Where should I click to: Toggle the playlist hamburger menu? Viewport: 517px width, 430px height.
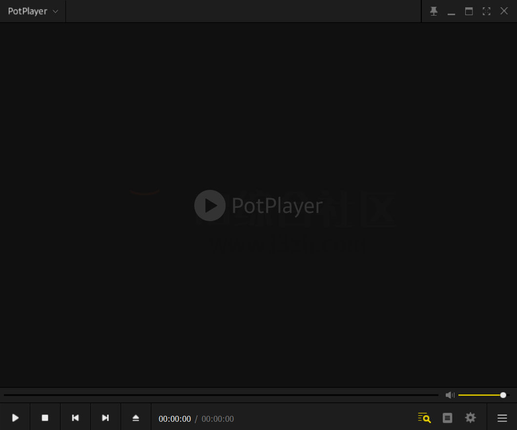pyautogui.click(x=502, y=418)
